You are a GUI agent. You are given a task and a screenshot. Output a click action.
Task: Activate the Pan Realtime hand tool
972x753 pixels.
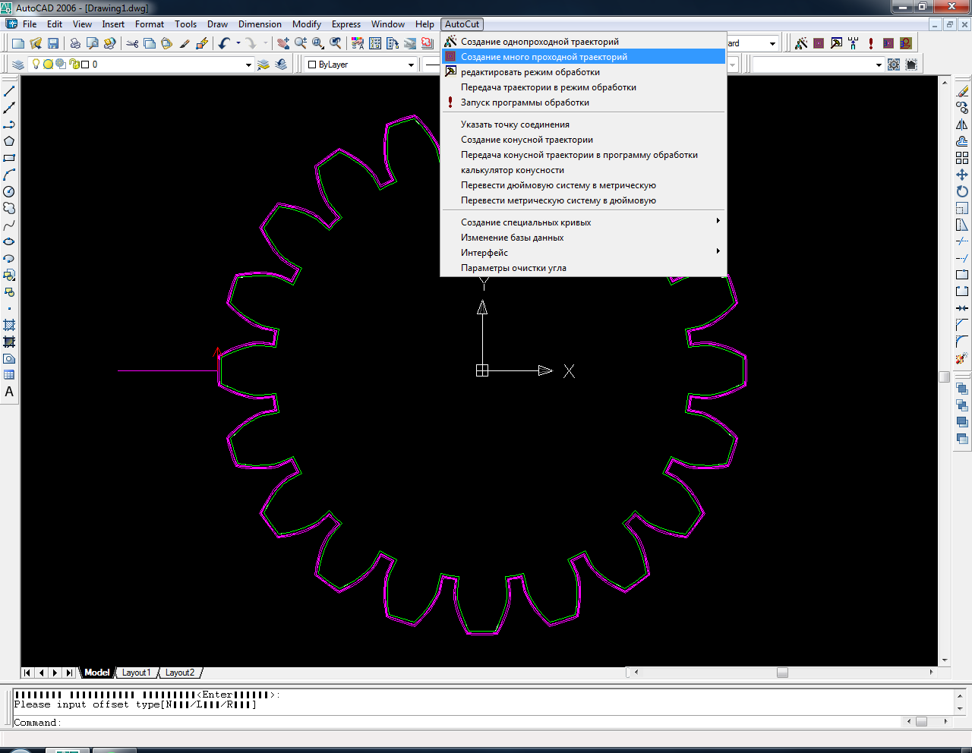point(283,43)
